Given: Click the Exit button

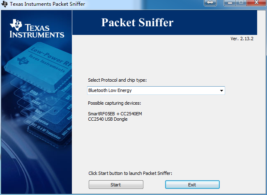Looking at the screenshot, I should click(192, 185).
